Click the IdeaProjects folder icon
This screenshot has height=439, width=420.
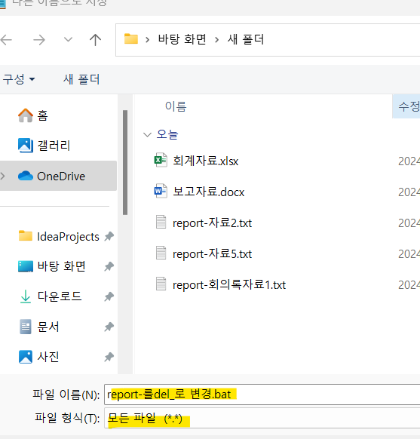point(26,235)
